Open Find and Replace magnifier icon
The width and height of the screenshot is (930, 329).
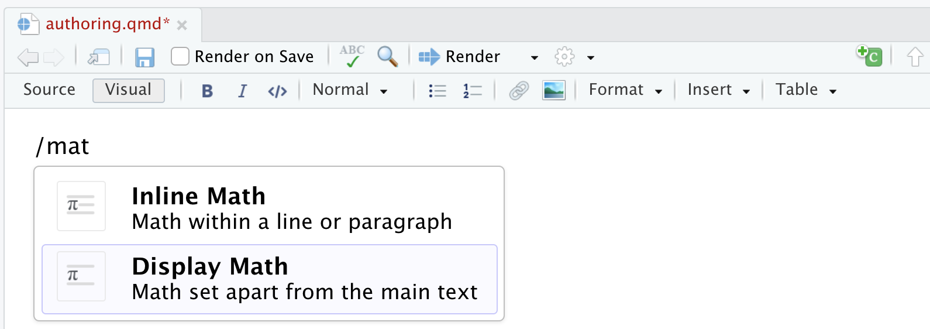click(387, 57)
